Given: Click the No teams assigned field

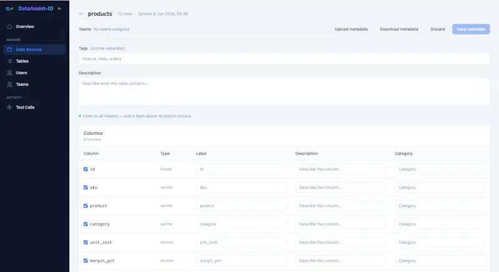Looking at the screenshot, I should [x=112, y=29].
